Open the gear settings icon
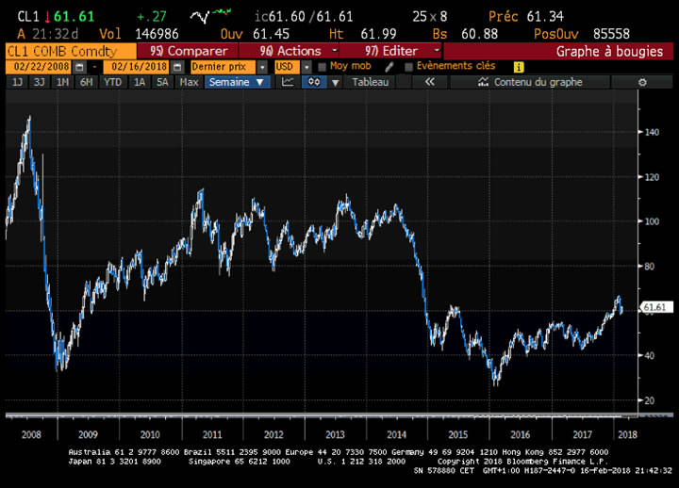The height and width of the screenshot is (488, 679). point(641,83)
